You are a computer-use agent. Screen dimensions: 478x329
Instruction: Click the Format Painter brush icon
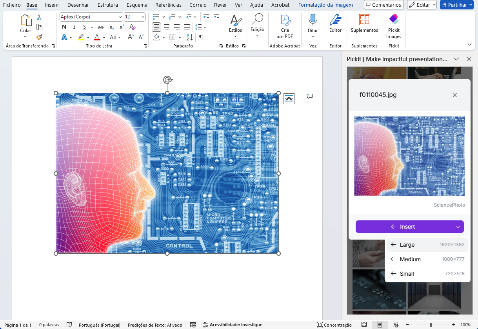pyautogui.click(x=39, y=37)
